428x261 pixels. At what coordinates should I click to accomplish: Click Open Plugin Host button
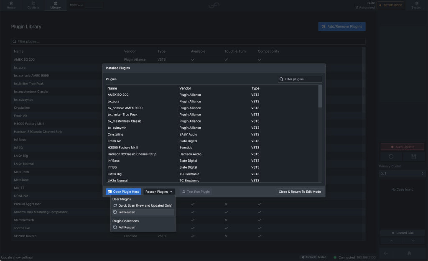point(123,192)
